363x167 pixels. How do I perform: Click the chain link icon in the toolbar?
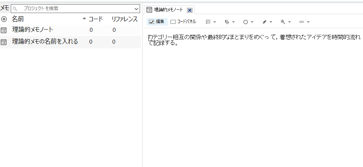click(301, 22)
